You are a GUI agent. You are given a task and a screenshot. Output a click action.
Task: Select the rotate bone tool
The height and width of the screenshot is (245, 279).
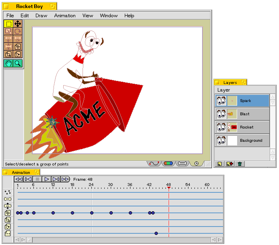click(18, 39)
